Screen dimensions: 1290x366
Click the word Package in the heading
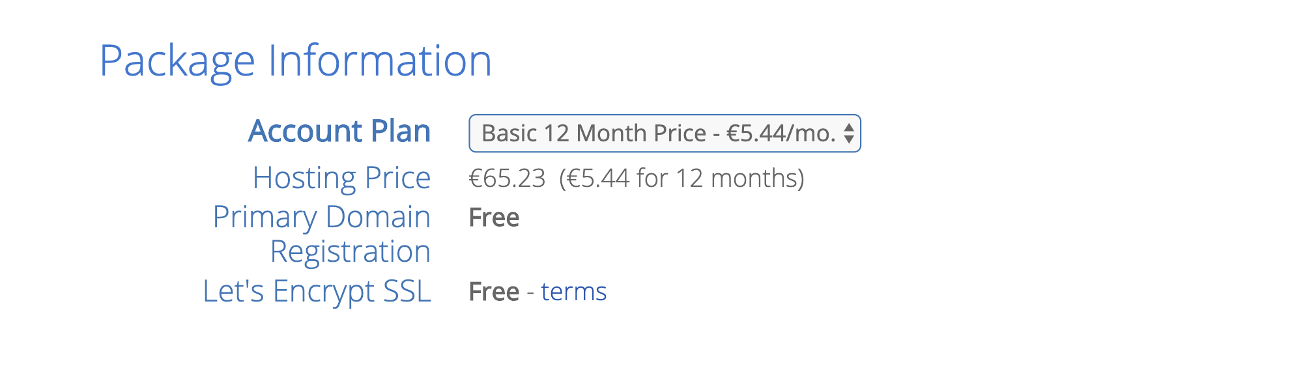click(177, 61)
